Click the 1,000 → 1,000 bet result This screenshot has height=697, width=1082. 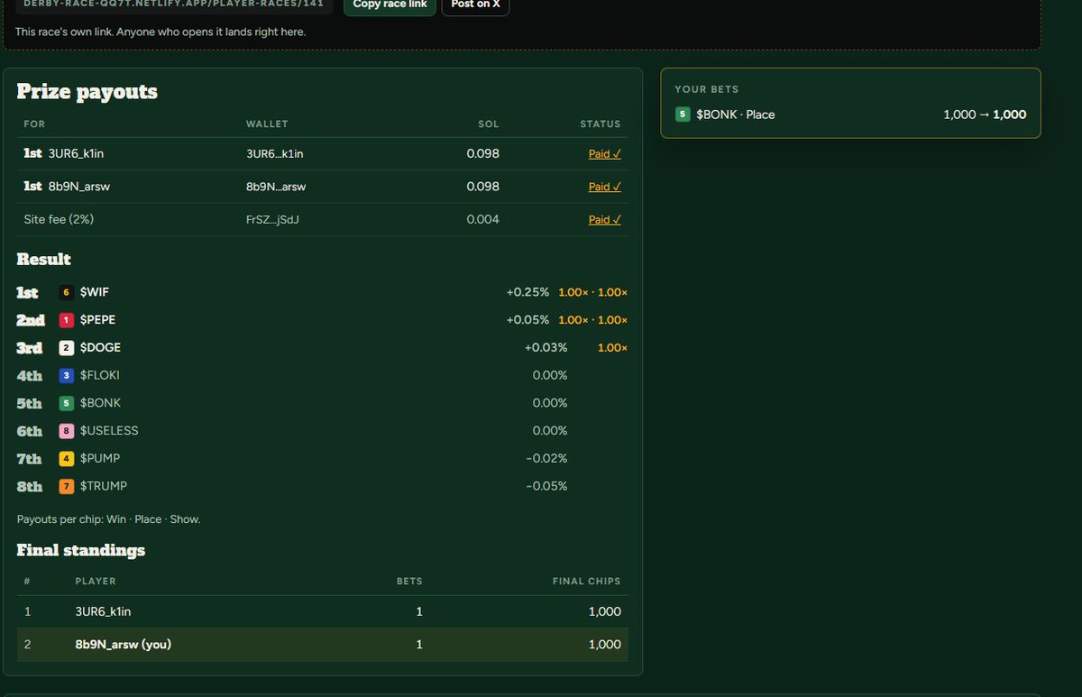pos(985,115)
